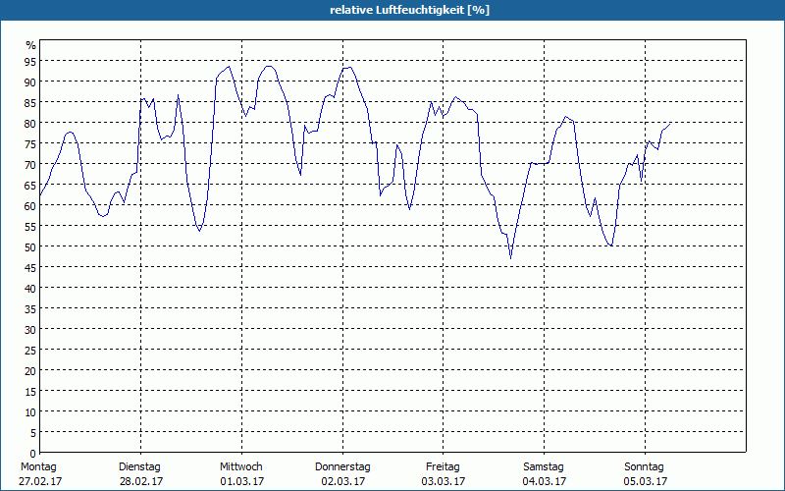Select the 'Samstag' day label
Viewport: 785px width, 491px height.
[544, 467]
